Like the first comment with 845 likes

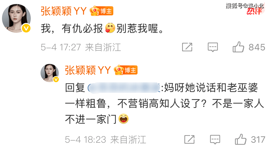pos(238,47)
